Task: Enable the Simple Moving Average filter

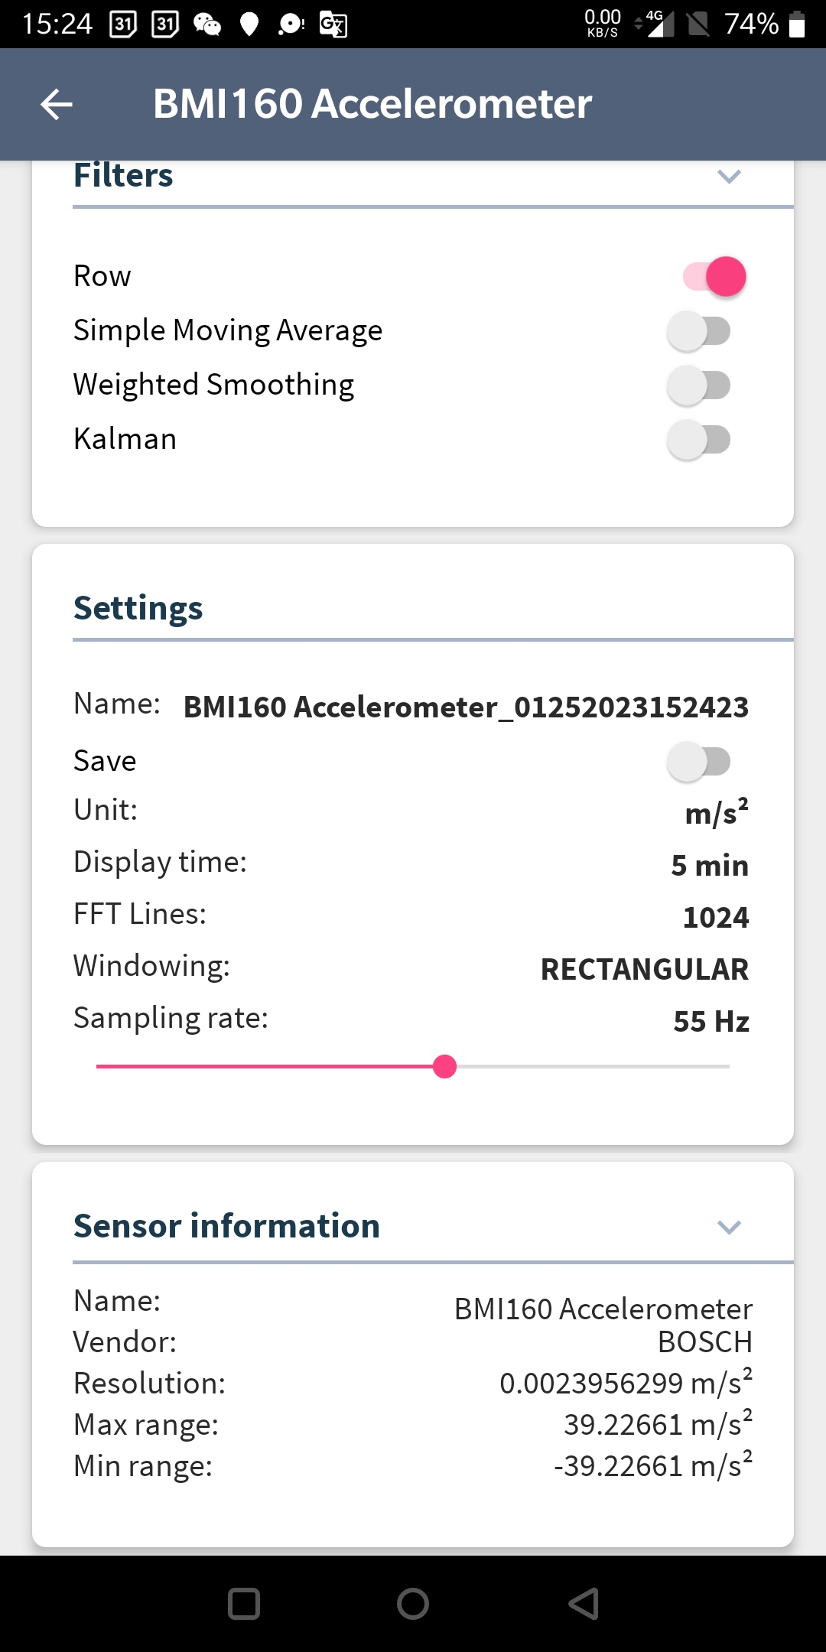Action: (x=699, y=331)
